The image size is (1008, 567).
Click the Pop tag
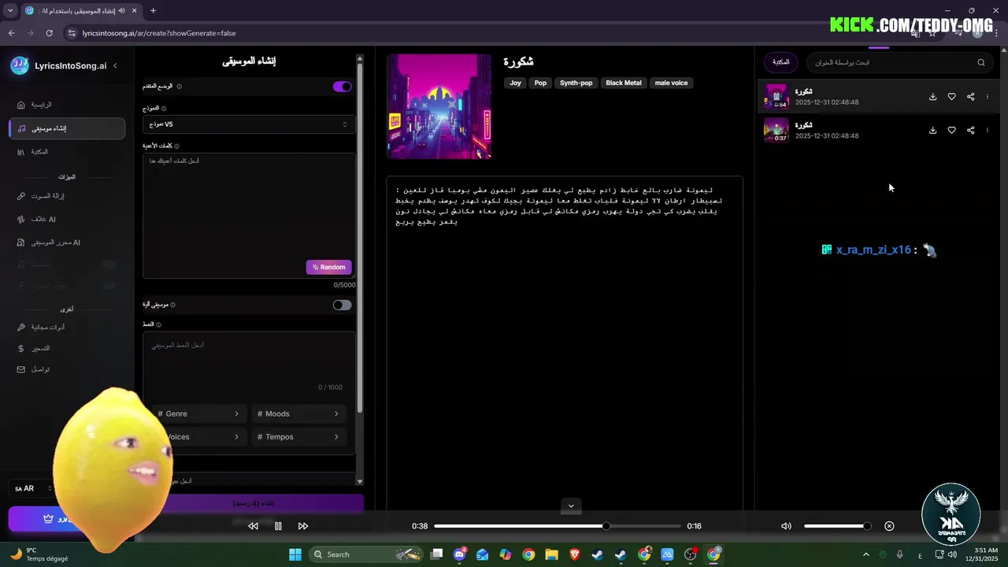tap(540, 83)
